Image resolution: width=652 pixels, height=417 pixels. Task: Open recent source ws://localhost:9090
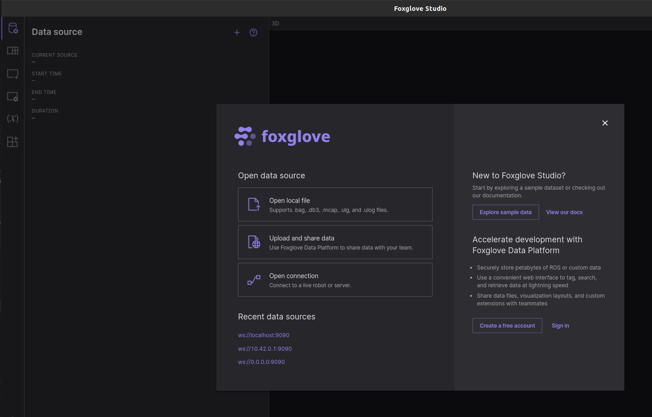pyautogui.click(x=263, y=335)
